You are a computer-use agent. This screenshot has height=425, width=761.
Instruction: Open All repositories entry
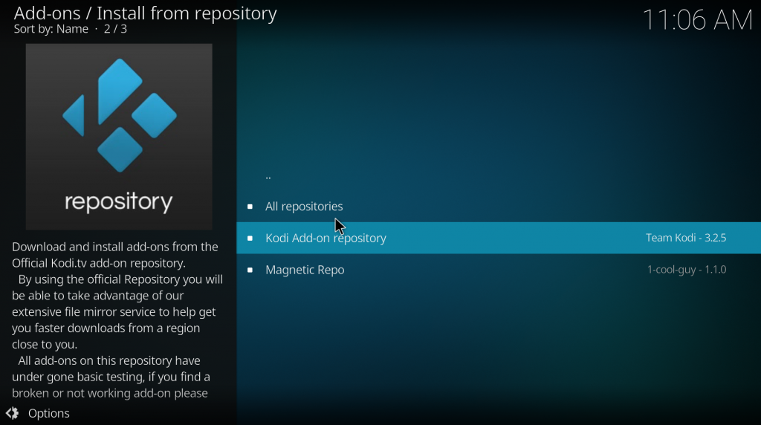(499, 207)
